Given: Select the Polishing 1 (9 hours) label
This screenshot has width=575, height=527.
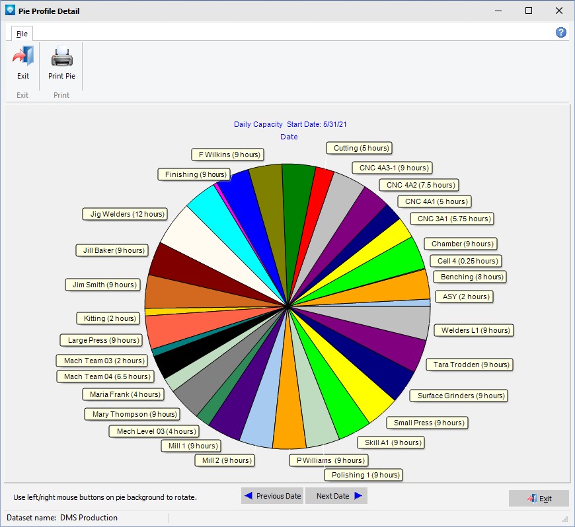Looking at the screenshot, I should pyautogui.click(x=362, y=475).
